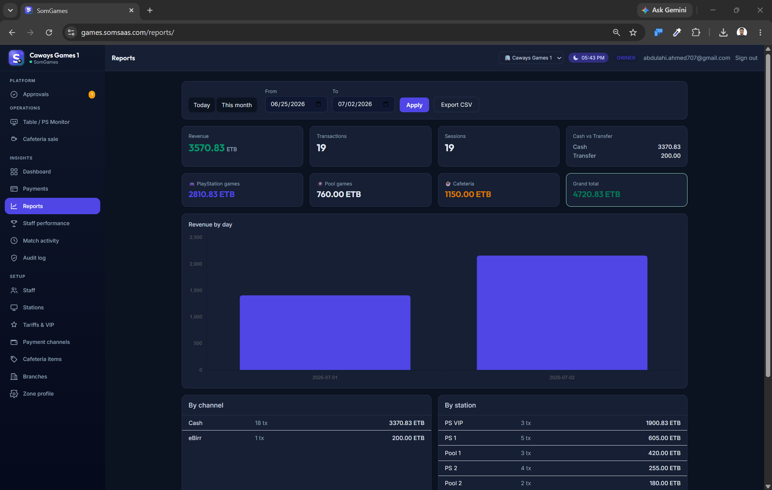Click the Audit log shield icon
The width and height of the screenshot is (772, 490).
coord(14,258)
